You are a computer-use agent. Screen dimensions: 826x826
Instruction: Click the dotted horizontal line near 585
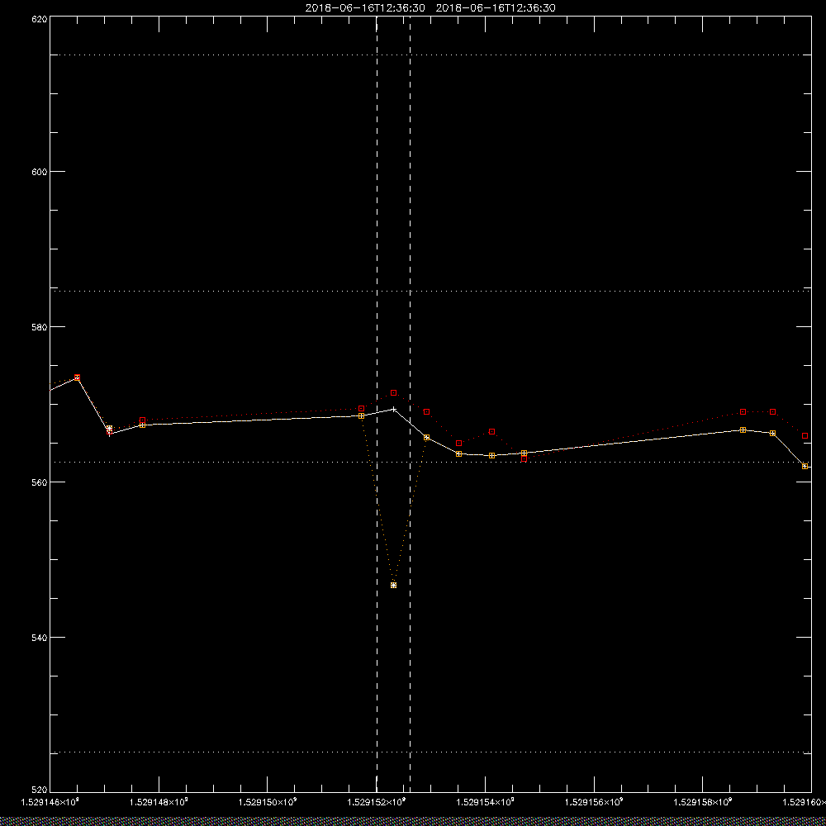pos(430,291)
